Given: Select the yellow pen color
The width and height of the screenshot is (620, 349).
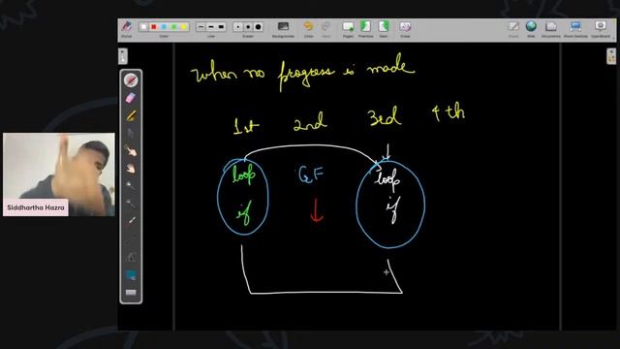Looking at the screenshot, I should click(183, 27).
